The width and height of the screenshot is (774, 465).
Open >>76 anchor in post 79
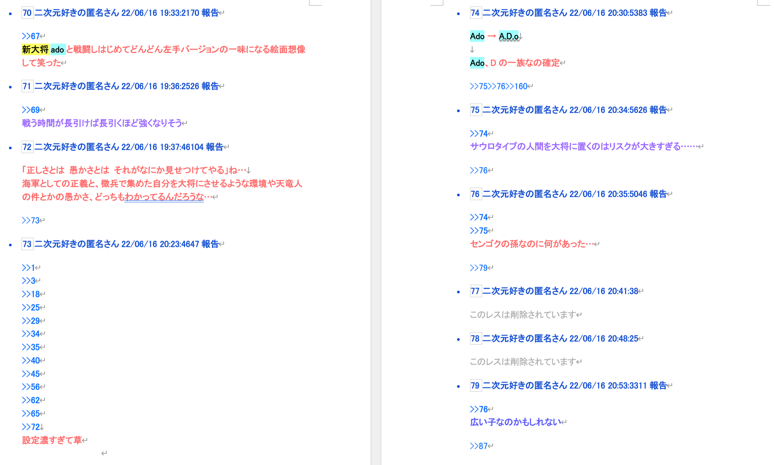click(x=479, y=409)
